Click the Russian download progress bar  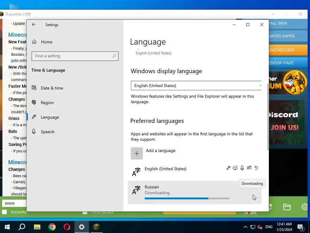point(187,198)
